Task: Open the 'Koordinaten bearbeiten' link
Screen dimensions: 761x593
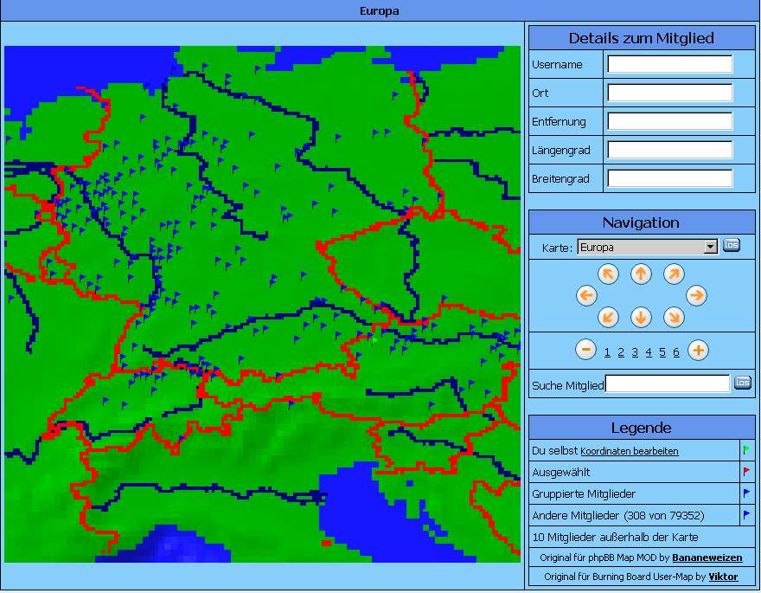Action: coord(629,451)
